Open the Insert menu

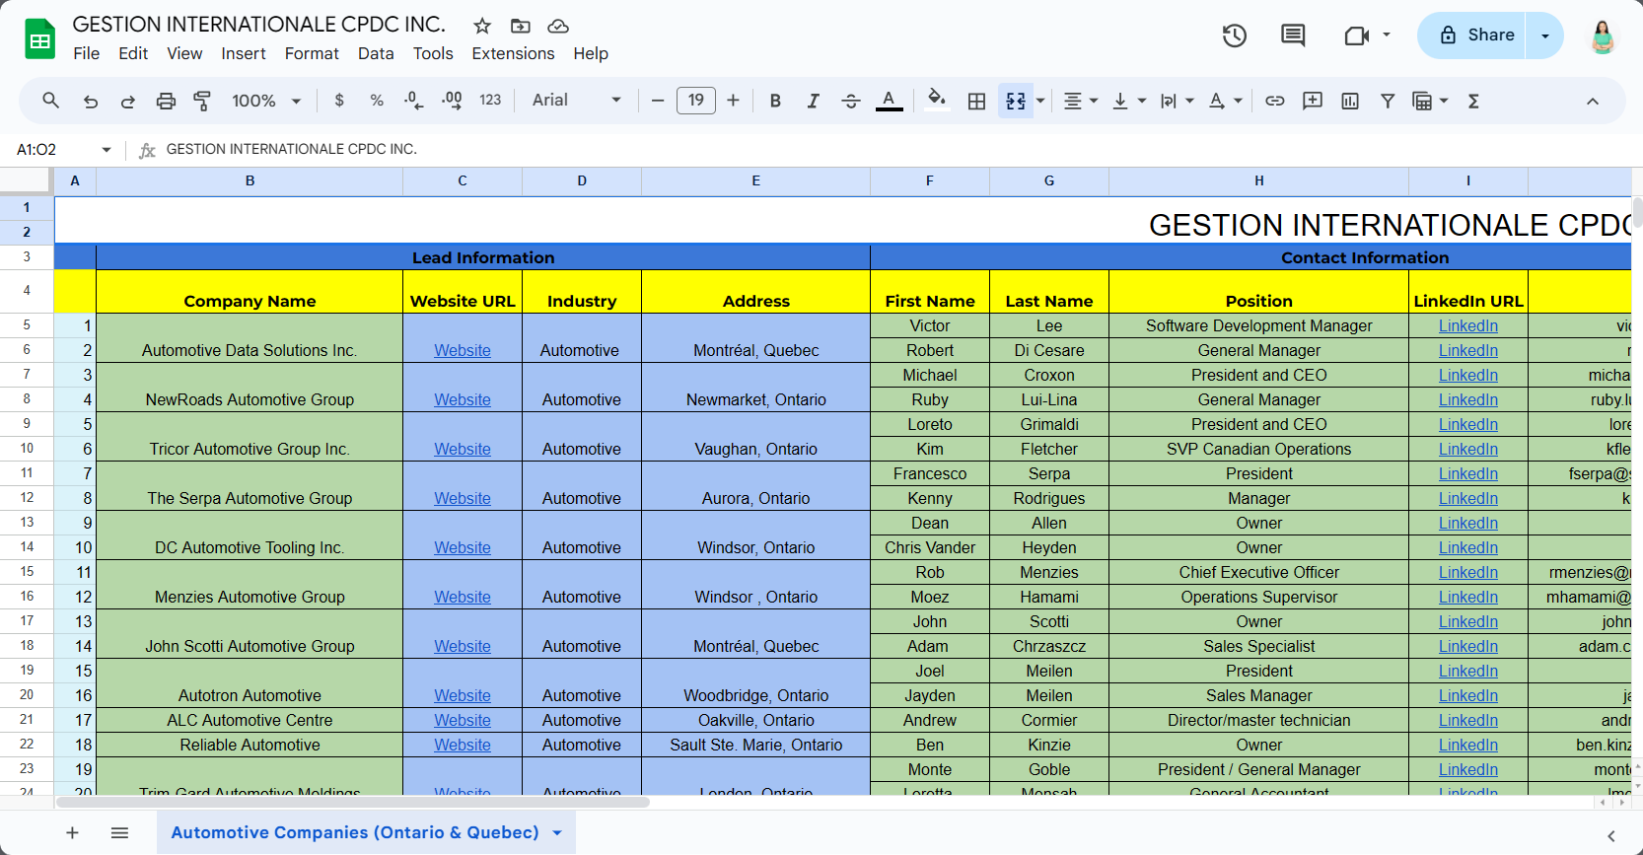click(244, 53)
